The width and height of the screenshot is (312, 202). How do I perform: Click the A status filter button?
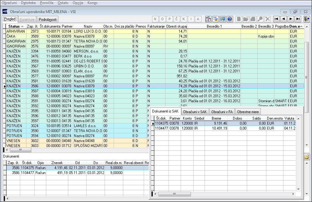198,19
